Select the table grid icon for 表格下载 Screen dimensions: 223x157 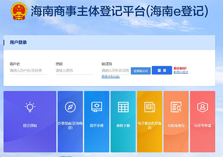click(123, 107)
